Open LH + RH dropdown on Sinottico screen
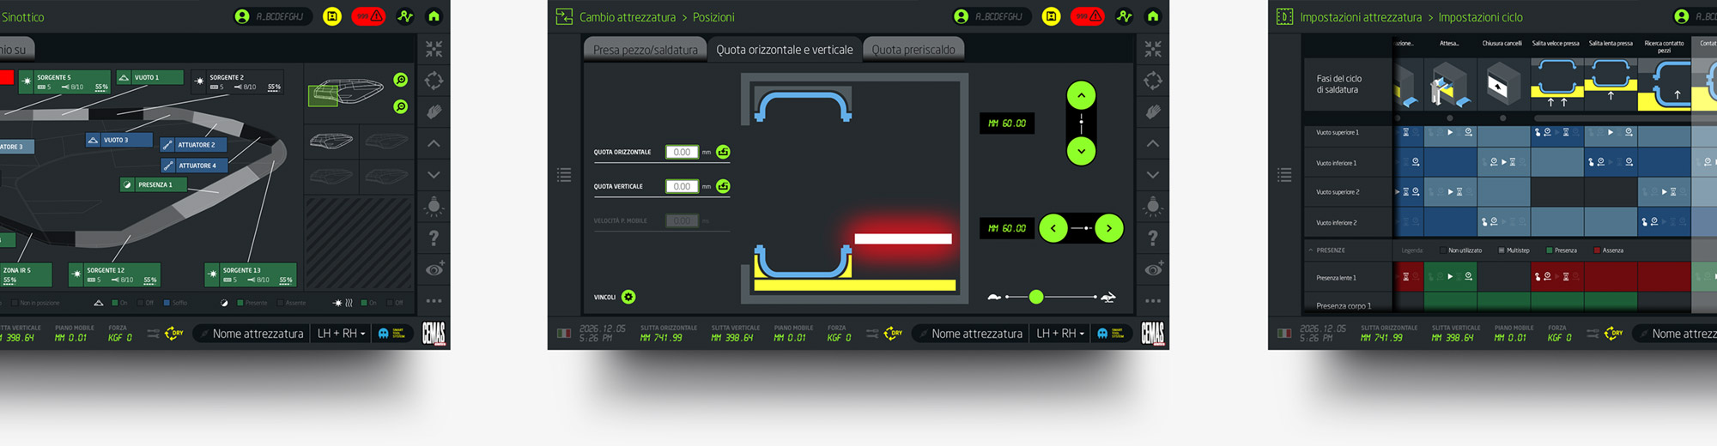Screen dimensions: 1717x446 tap(342, 334)
